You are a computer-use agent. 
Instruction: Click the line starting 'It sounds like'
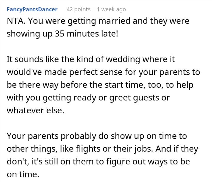[x=91, y=59]
